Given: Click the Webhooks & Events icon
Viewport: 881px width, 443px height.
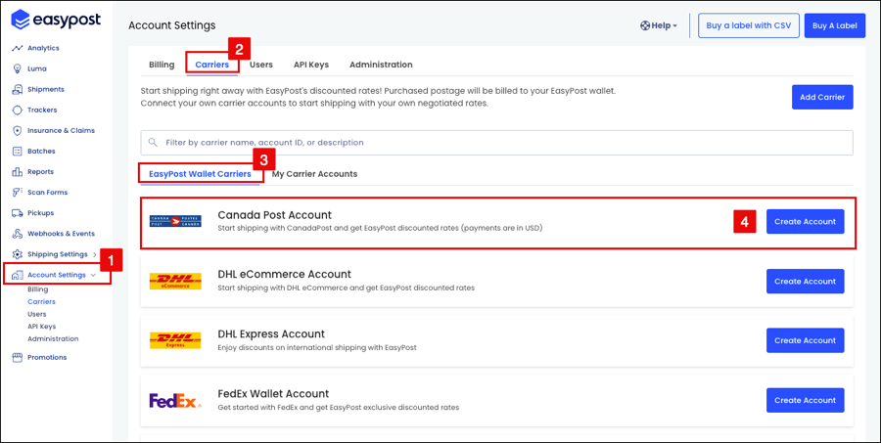Looking at the screenshot, I should click(17, 234).
